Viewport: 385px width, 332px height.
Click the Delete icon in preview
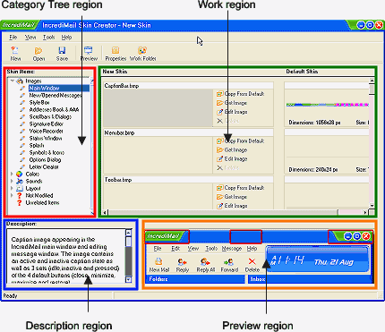(x=252, y=261)
